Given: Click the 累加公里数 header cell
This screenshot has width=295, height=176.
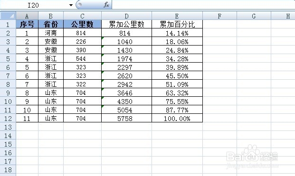Looking at the screenshot, I should pyautogui.click(x=127, y=24).
